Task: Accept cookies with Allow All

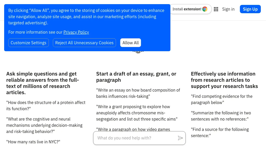Action: pyautogui.click(x=130, y=43)
